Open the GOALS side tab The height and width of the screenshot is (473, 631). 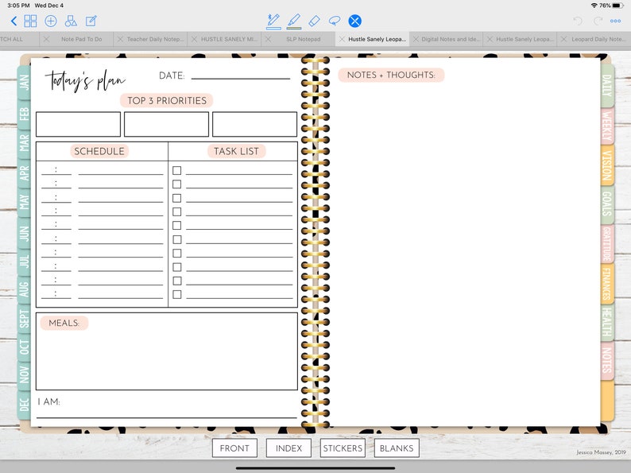[607, 204]
